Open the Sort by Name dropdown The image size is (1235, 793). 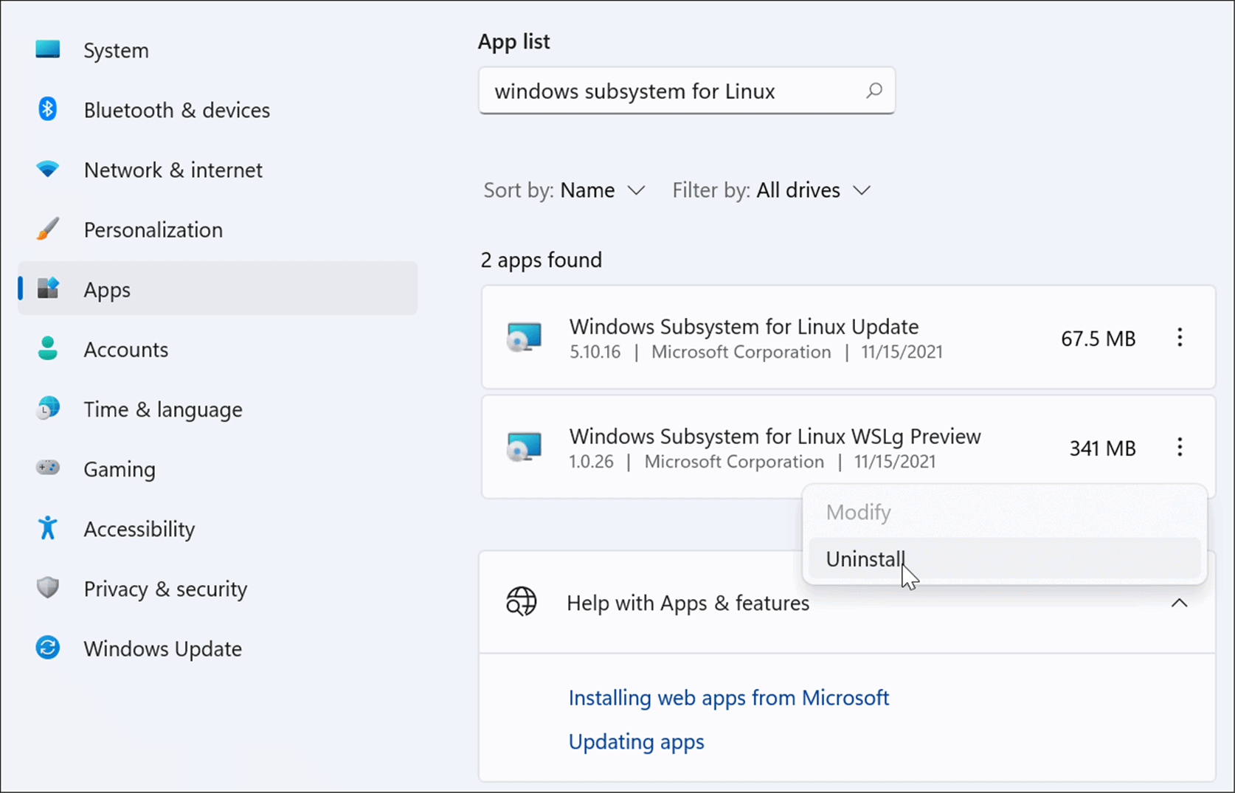tap(565, 190)
